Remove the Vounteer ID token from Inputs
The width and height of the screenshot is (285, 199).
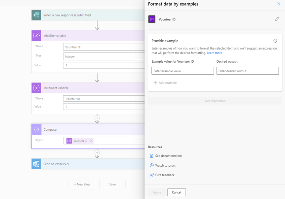pos(92,141)
